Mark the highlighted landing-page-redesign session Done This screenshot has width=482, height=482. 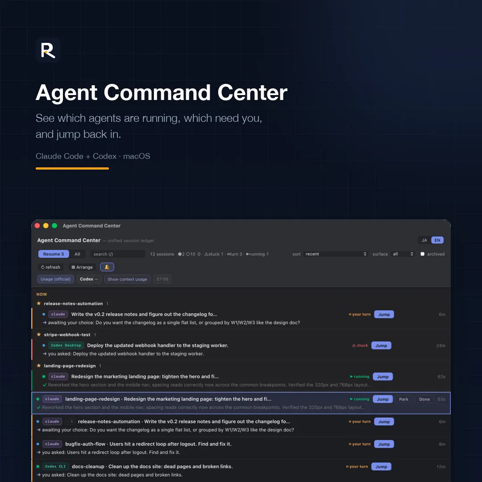424,399
